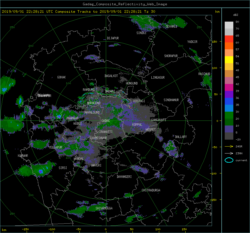Screen dimensions: 250x233
Task: Click the LAXMESHWAR city label
Action: [x=98, y=138]
